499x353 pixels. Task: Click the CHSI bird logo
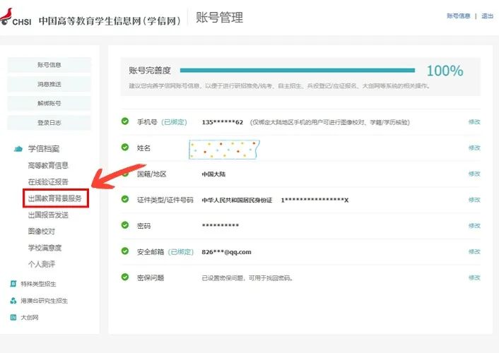[6, 16]
